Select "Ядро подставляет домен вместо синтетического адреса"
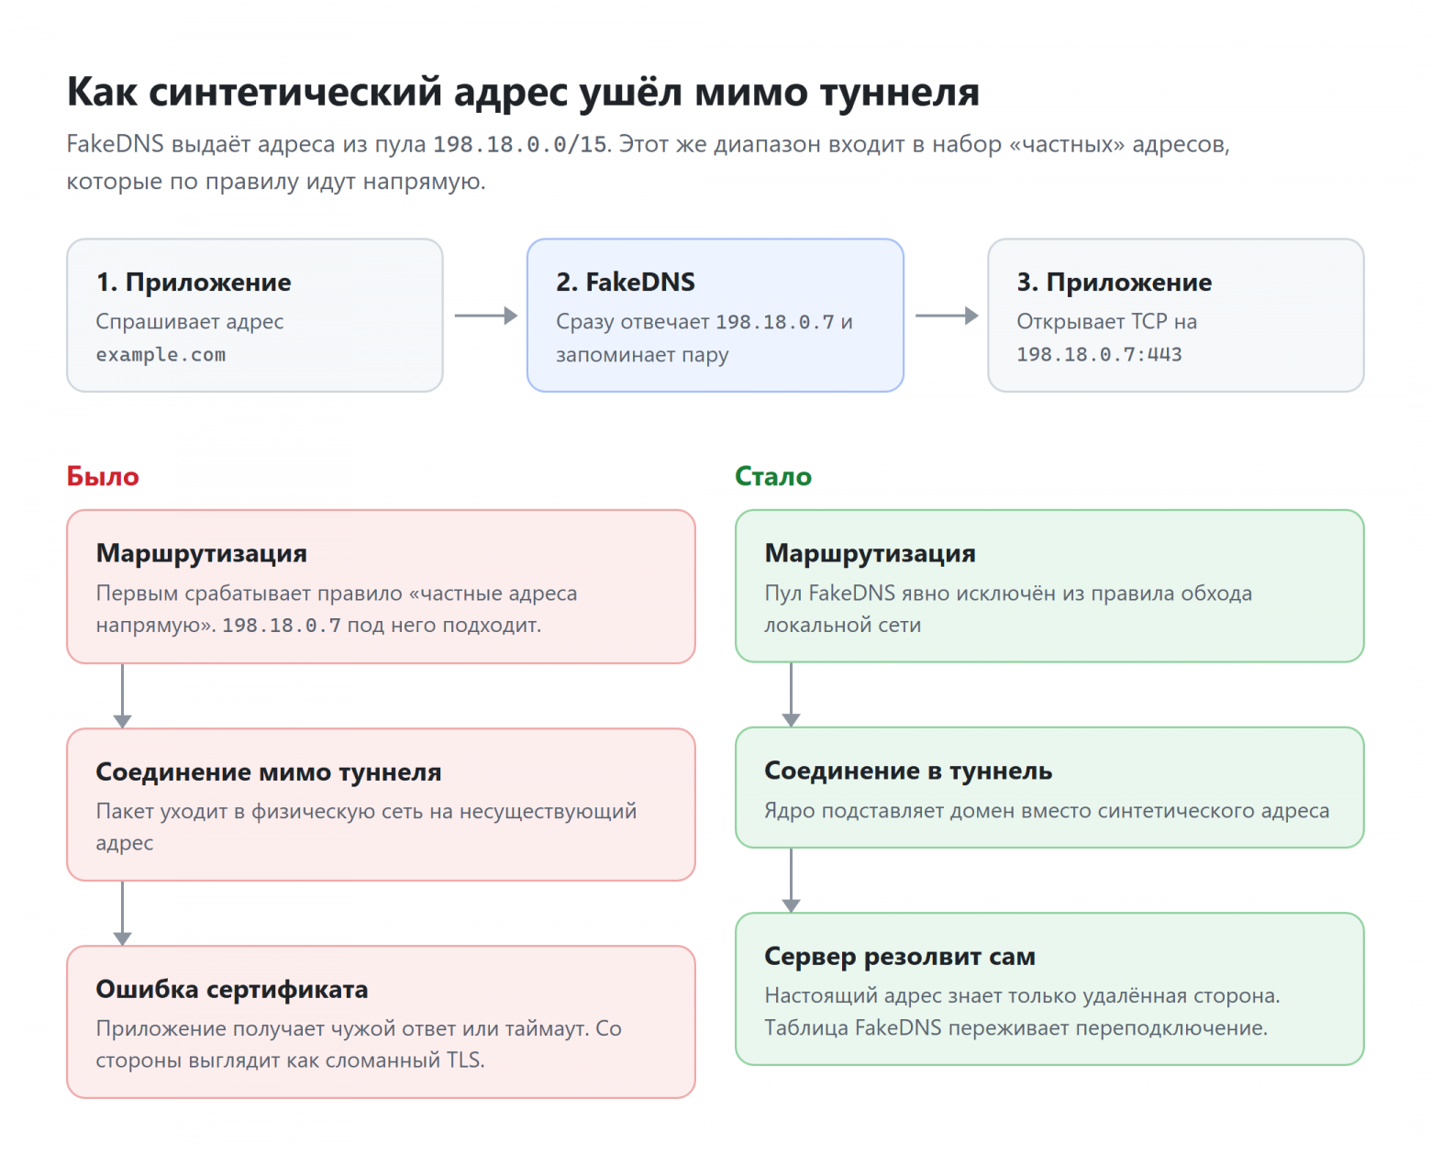 (x=1047, y=811)
